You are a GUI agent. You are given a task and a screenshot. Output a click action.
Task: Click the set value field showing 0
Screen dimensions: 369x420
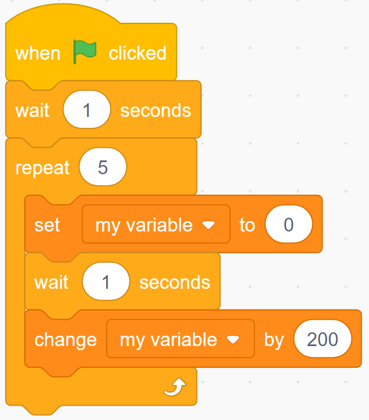click(x=289, y=225)
